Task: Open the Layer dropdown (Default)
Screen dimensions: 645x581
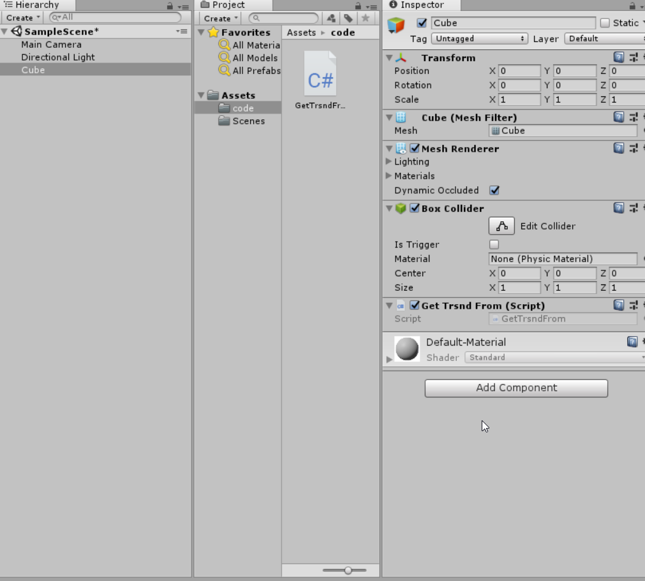Action: pos(605,39)
